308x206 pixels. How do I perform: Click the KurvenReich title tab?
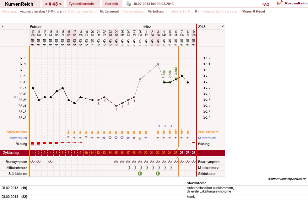tap(19, 4)
